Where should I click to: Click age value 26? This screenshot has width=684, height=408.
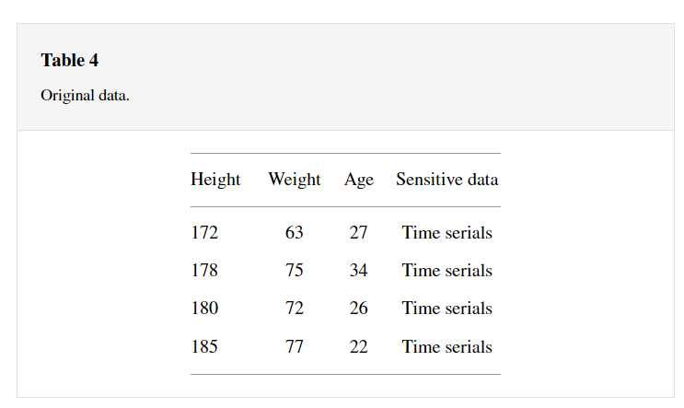point(359,309)
